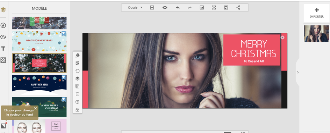Click the share icon in toolbar
This screenshot has height=133, width=330.
(x=238, y=8)
